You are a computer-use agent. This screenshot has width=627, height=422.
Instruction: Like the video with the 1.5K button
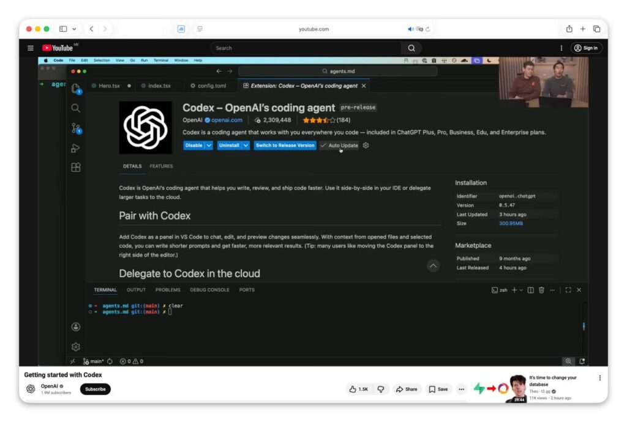(x=358, y=389)
